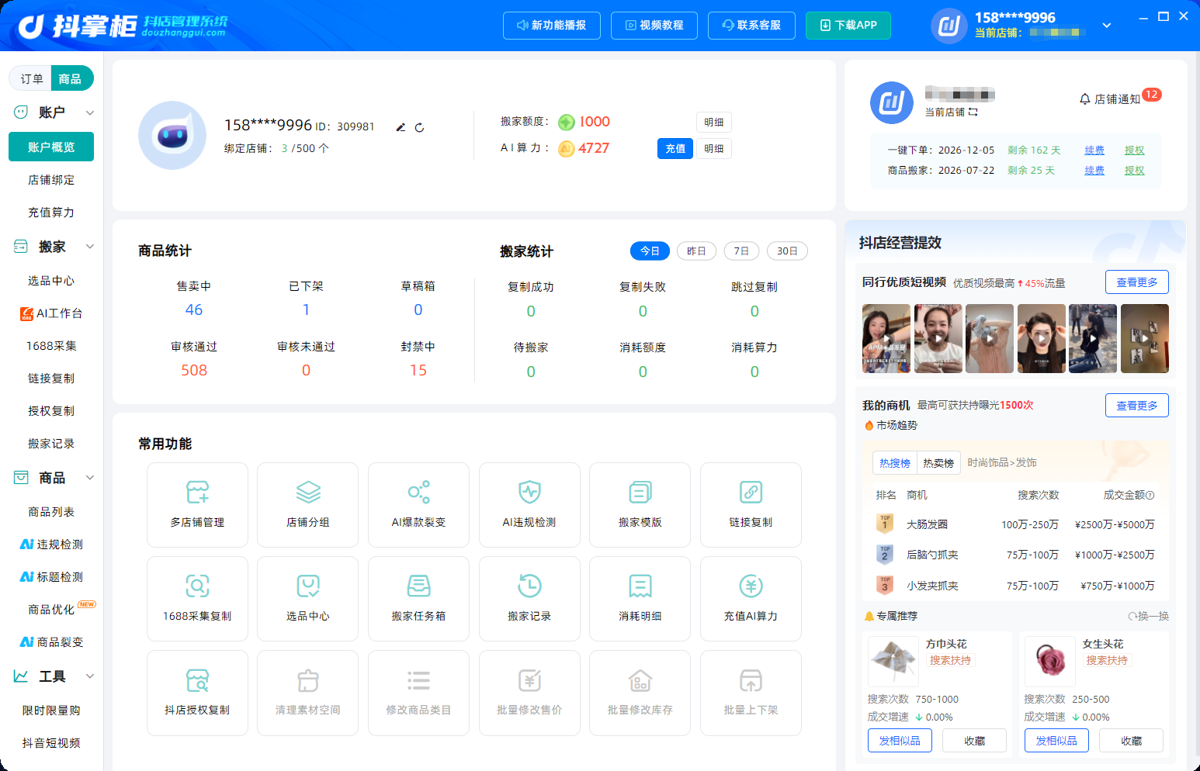Collapse the 工具 sidebar section
The height and width of the screenshot is (771, 1200).
point(89,676)
